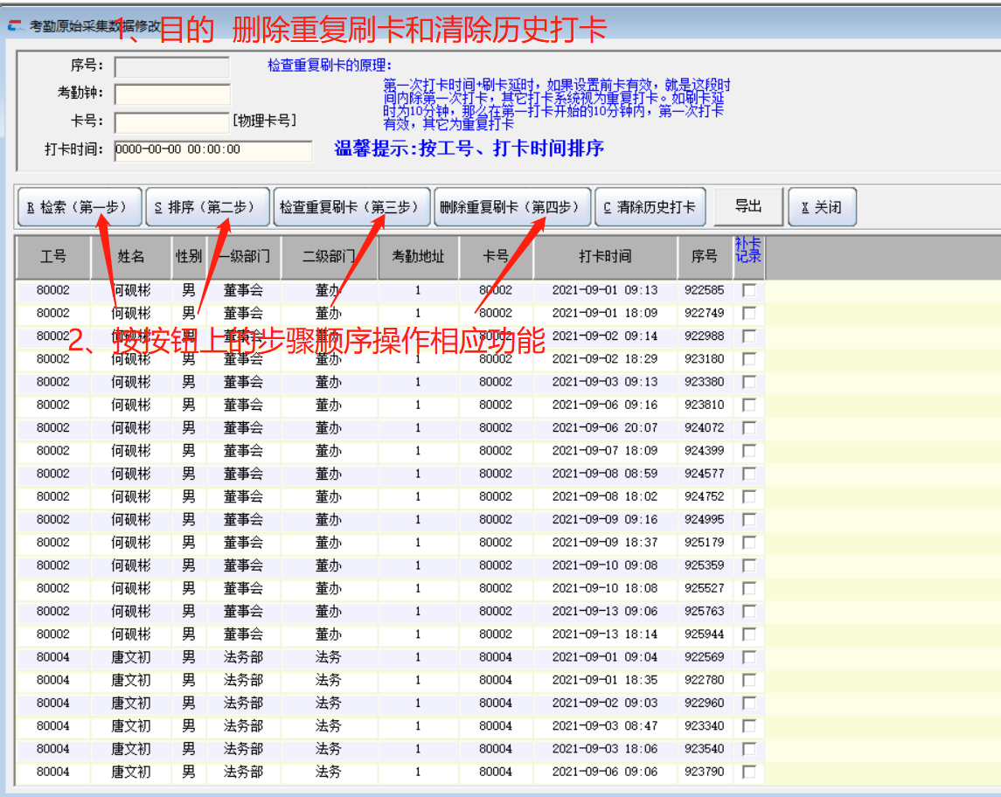Close the window using 关闭 button
Viewport: 1001px width, 797px height.
(821, 207)
